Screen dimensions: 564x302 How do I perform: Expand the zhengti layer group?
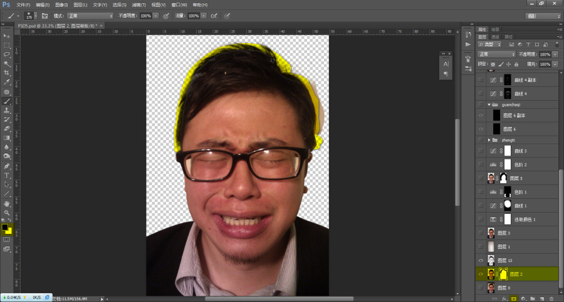point(489,140)
